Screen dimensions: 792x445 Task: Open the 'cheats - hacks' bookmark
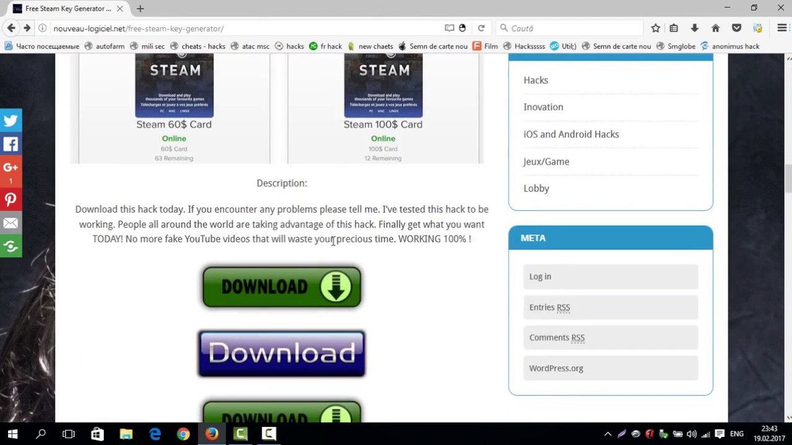pos(198,46)
